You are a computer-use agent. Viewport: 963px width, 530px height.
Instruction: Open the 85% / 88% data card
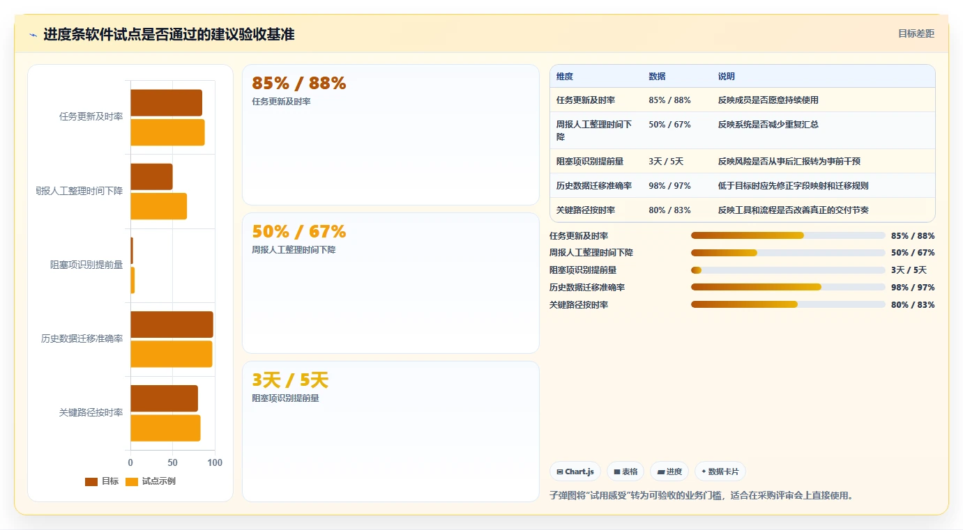point(390,135)
